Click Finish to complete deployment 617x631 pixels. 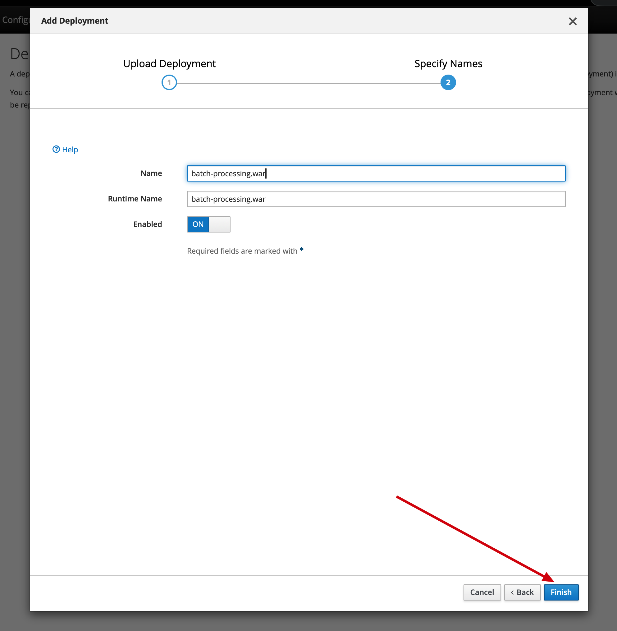[561, 592]
